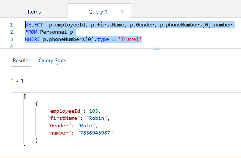
Task: Place cursor on the SELECT keyword
Action: click(34, 25)
